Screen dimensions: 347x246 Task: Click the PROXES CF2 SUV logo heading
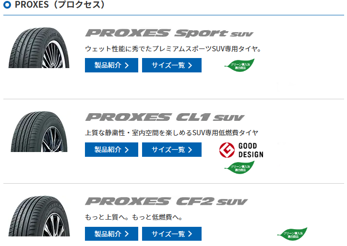click(166, 201)
